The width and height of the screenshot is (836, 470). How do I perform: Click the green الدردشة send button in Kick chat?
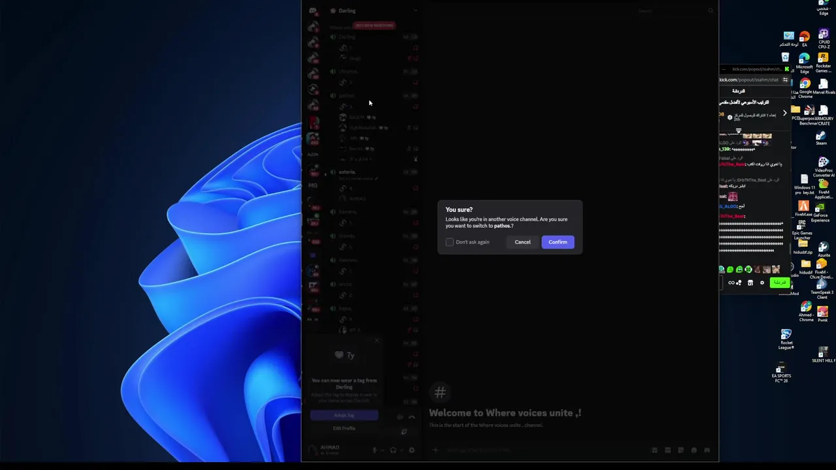coord(779,283)
